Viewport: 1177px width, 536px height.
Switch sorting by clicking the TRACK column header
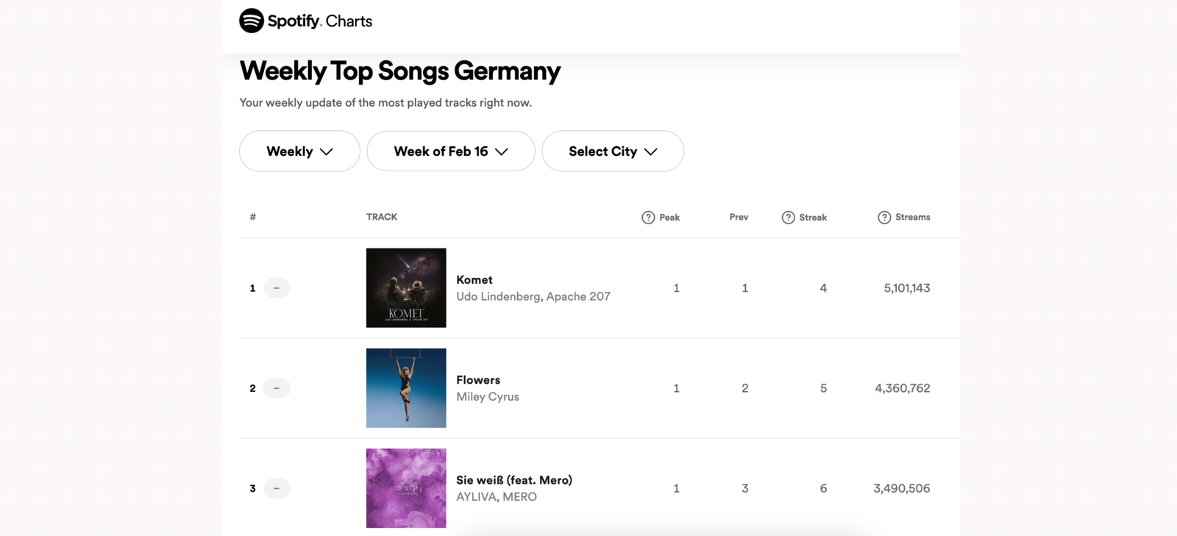381,217
